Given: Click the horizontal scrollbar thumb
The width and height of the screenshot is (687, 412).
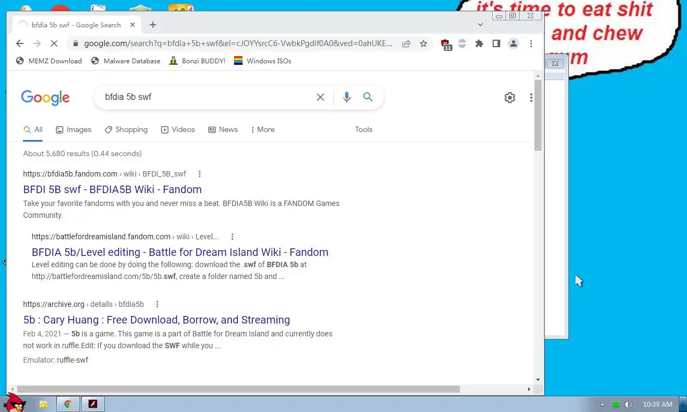Looking at the screenshot, I should (x=238, y=389).
